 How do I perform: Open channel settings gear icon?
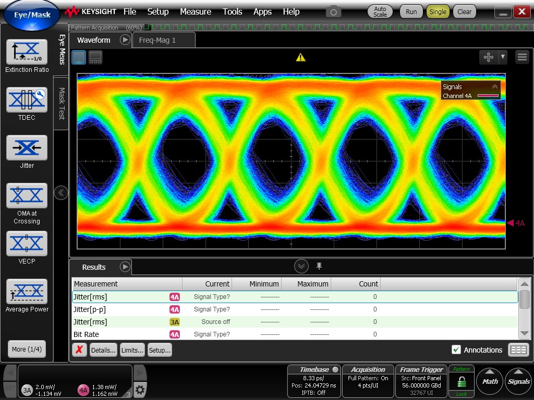tap(140, 390)
